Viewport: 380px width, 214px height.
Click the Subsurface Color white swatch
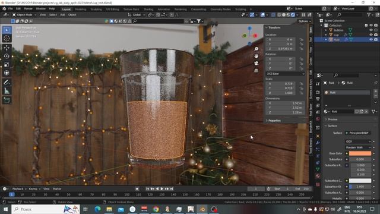click(x=360, y=181)
